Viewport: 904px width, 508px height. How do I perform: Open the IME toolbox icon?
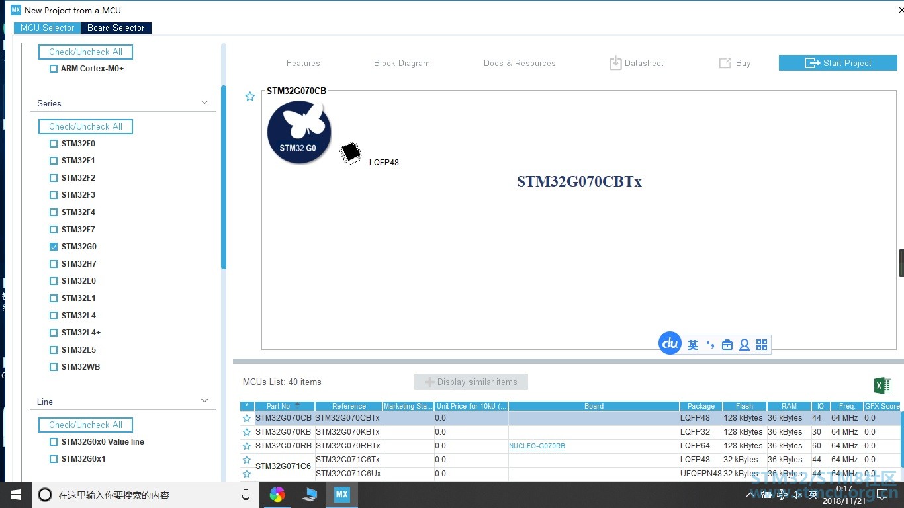pyautogui.click(x=727, y=345)
